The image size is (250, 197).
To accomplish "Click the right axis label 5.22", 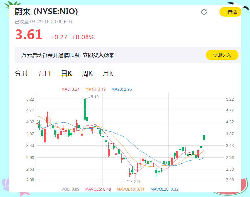I will pos(230,99).
